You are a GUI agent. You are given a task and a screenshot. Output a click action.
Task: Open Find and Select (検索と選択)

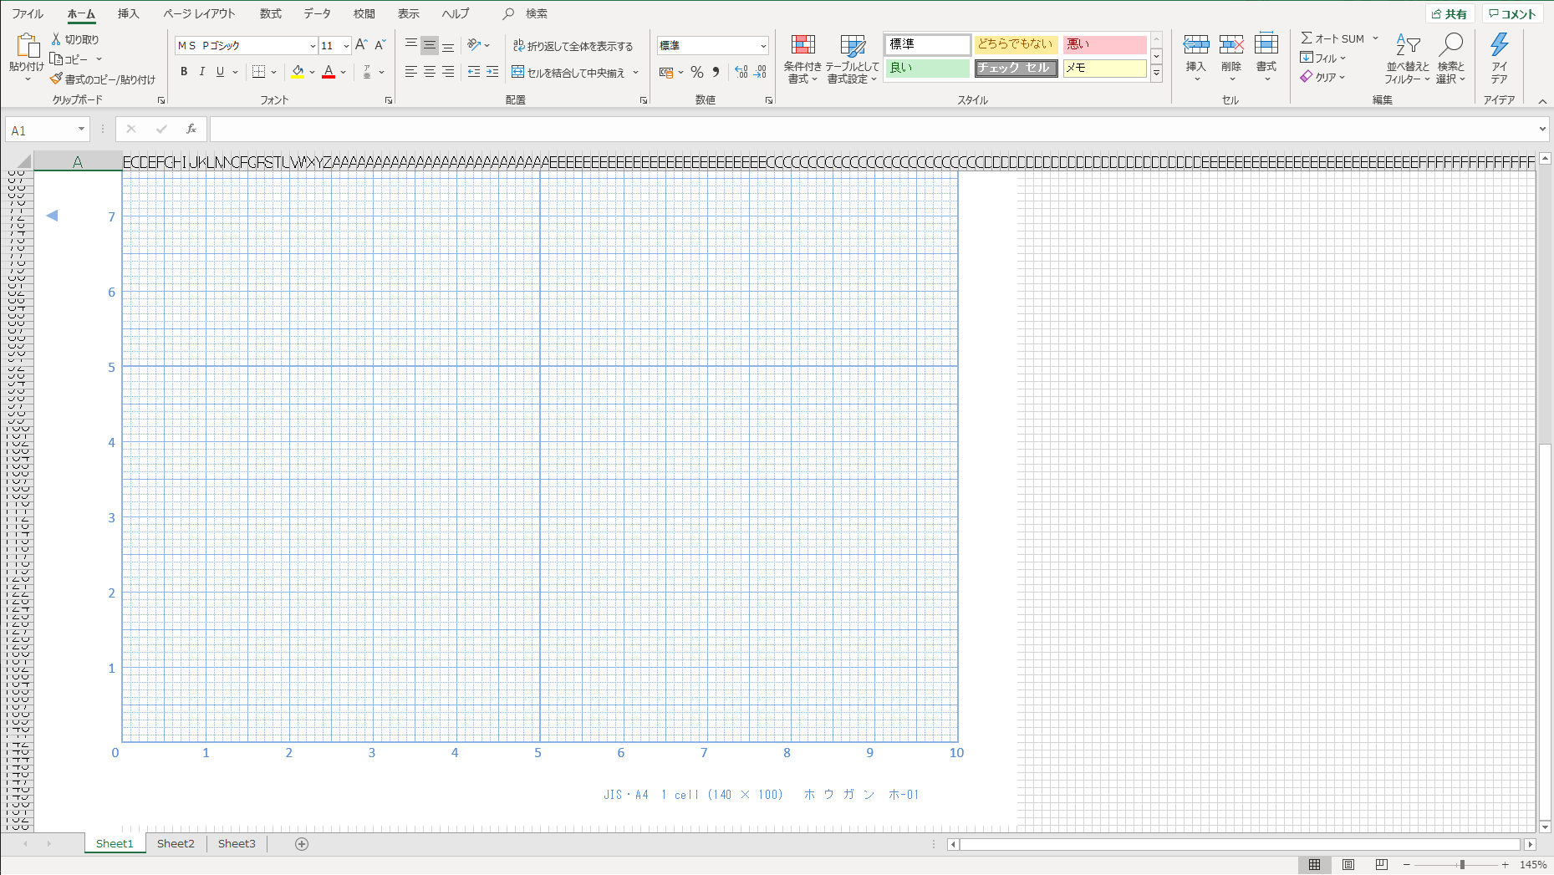[1450, 59]
